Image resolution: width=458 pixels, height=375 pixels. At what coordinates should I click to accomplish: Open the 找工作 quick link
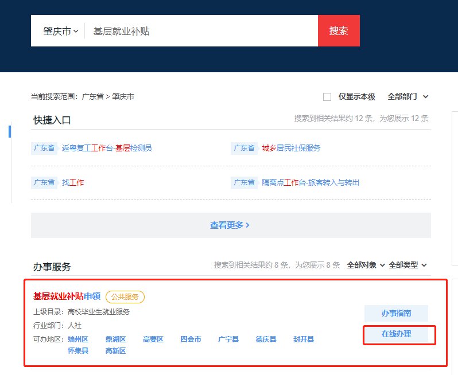coord(73,182)
